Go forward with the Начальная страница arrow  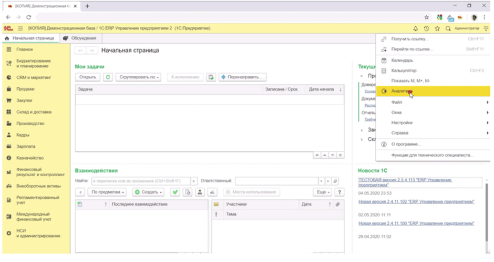pos(91,51)
